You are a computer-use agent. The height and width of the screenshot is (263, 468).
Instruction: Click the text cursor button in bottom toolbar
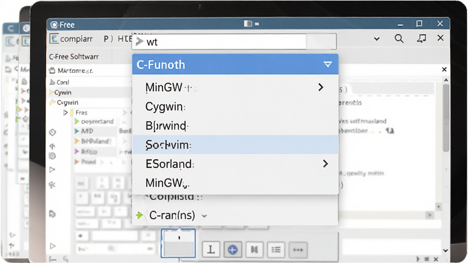pos(211,249)
